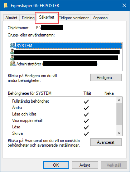Click the permissions list scroll-up arrow
Image resolution: width=130 pixels, height=172 pixels.
(x=119, y=100)
